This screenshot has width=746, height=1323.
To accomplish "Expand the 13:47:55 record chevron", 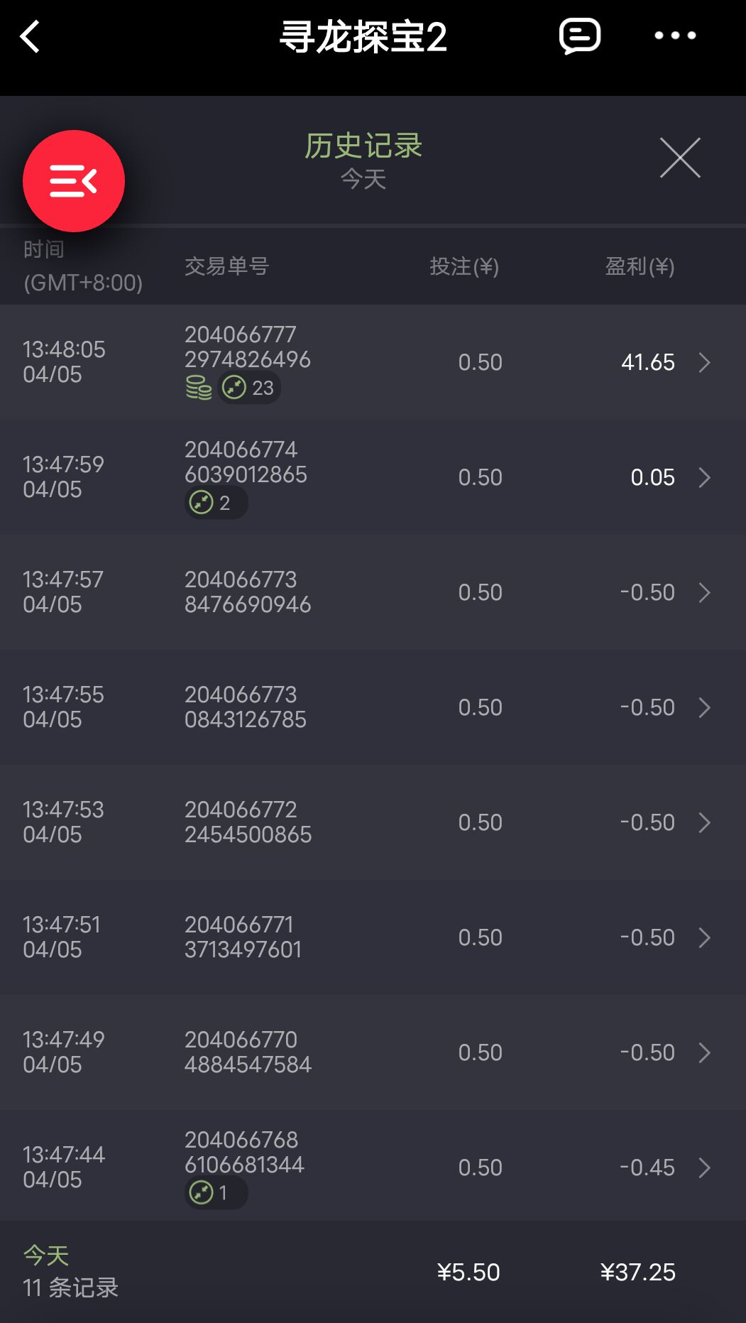I will pos(704,708).
